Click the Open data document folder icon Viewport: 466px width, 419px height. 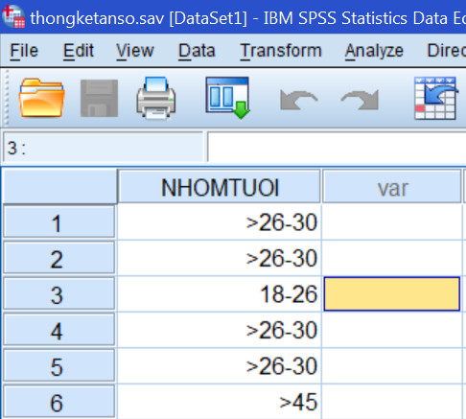41,98
